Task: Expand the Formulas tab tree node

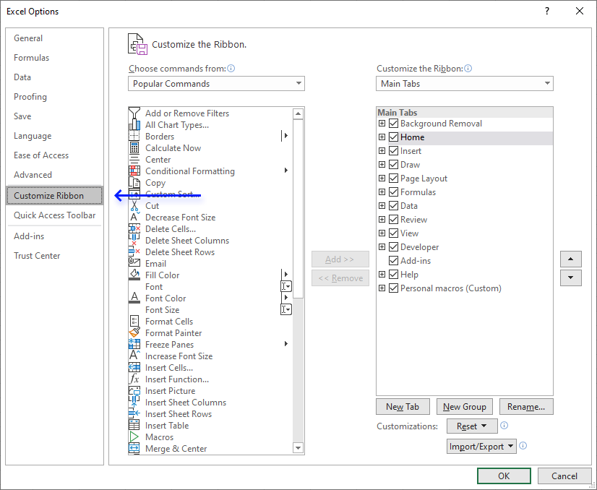Action: point(382,192)
